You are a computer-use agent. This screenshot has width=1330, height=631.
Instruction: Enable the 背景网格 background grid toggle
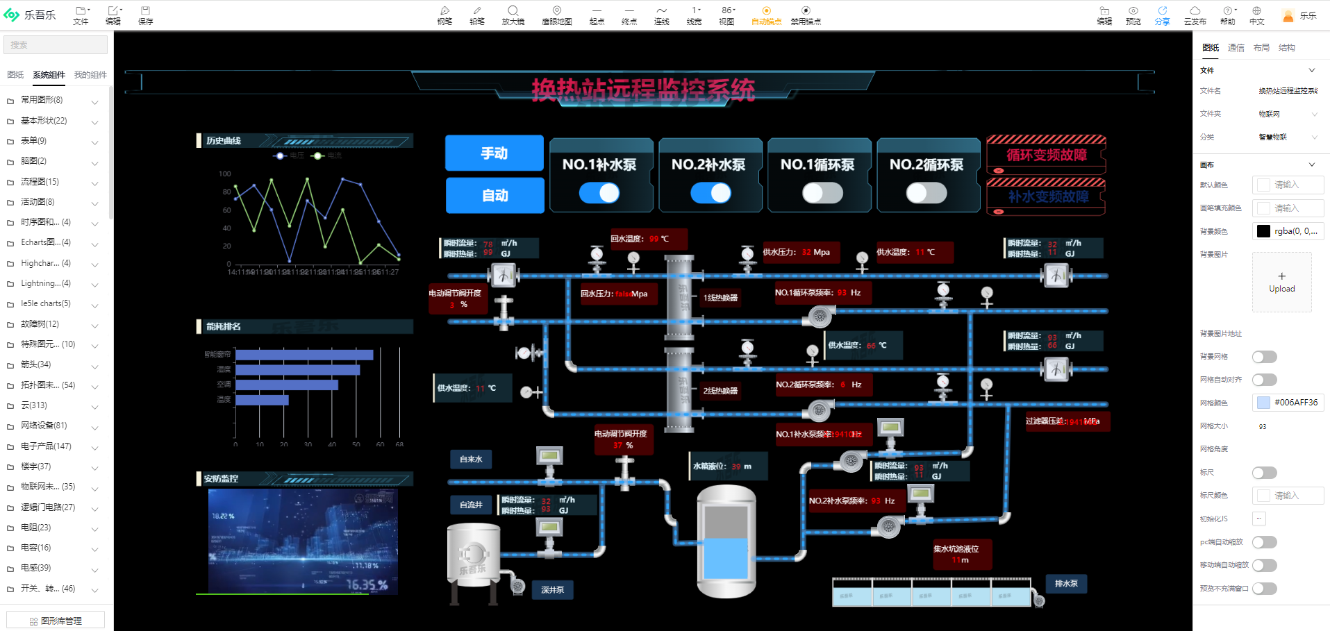coord(1264,356)
